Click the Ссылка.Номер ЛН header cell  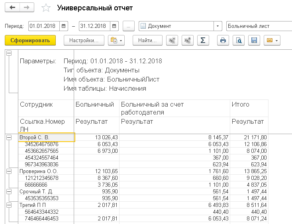tap(46, 125)
